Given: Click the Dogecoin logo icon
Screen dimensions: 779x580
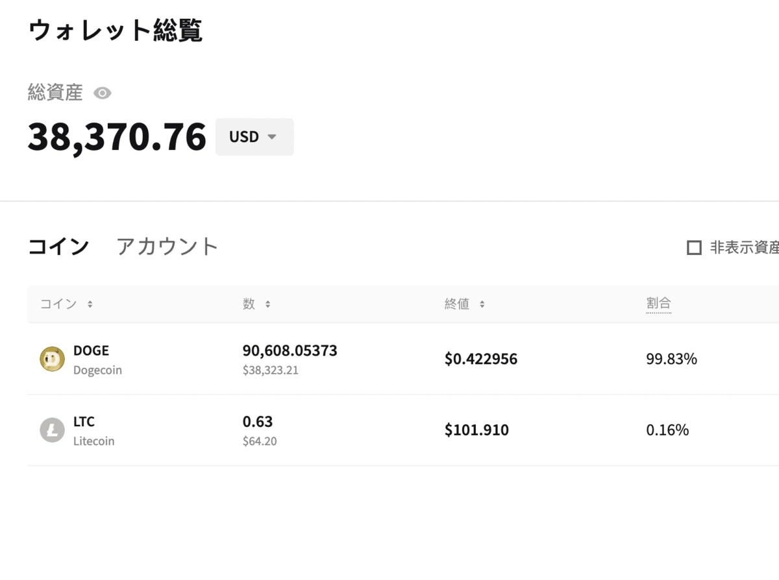Looking at the screenshot, I should tap(52, 359).
